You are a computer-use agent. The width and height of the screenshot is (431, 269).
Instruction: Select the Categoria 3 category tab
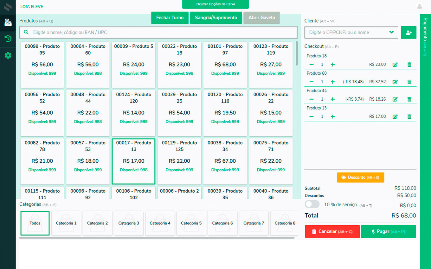click(129, 223)
